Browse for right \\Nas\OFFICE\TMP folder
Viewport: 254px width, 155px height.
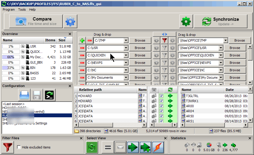(240, 40)
